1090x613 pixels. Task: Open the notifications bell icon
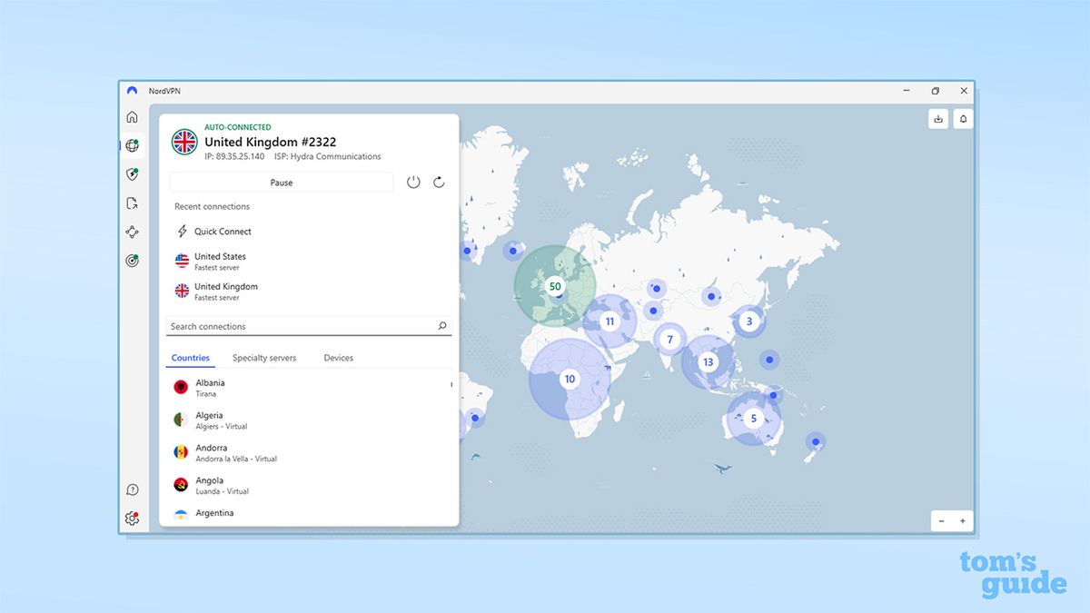[964, 118]
